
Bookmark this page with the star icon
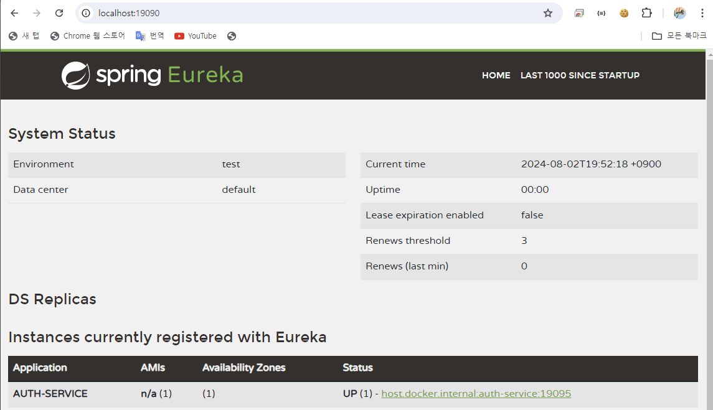click(548, 13)
